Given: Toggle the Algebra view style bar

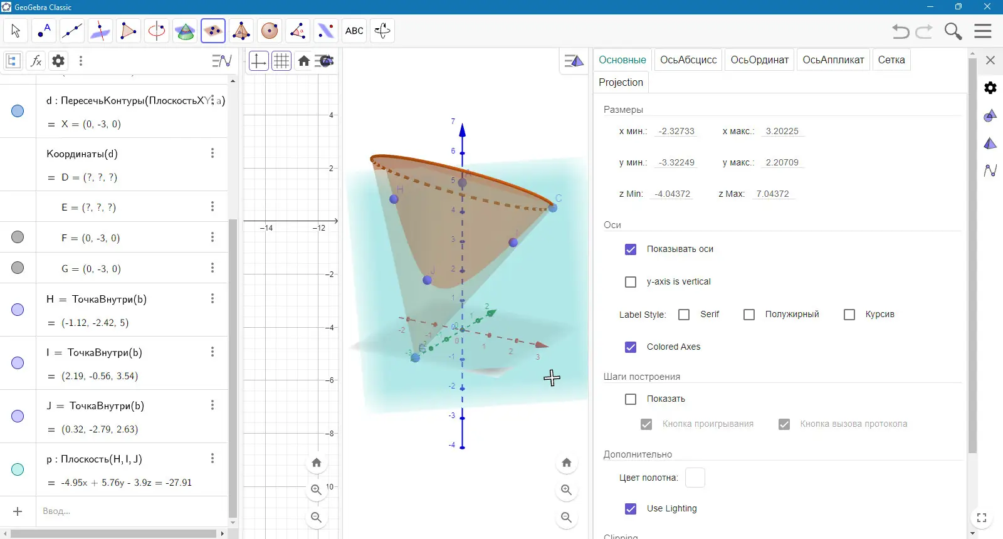Looking at the screenshot, I should [222, 61].
